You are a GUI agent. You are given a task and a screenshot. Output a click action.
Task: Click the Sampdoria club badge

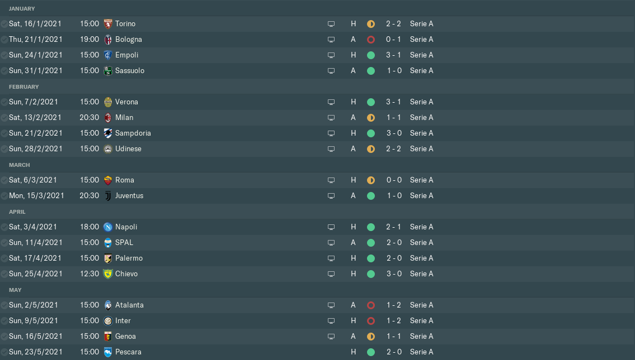pyautogui.click(x=108, y=133)
